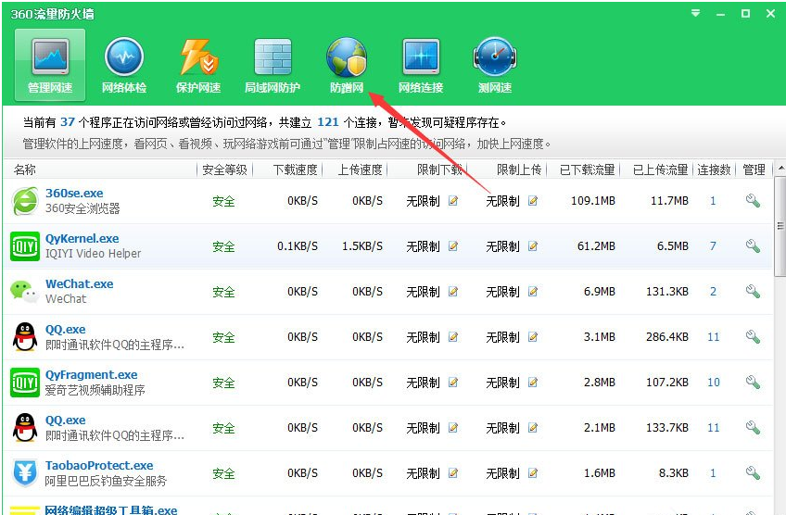Viewport: 786px width, 515px height.
Task: Edit download limit for TaobaoProtect.exe
Action: click(x=453, y=473)
